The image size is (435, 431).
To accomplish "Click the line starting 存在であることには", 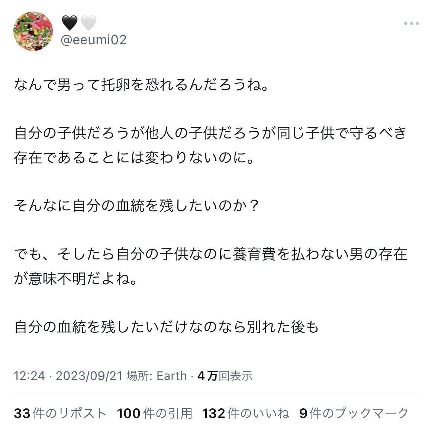I will pyautogui.click(x=134, y=157).
